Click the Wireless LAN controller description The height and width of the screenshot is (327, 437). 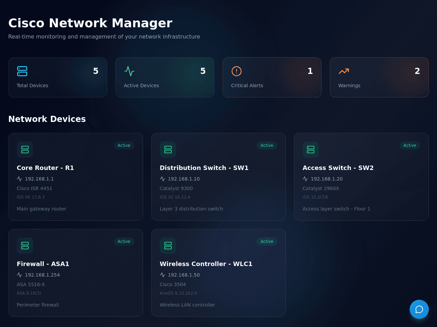[x=187, y=305]
